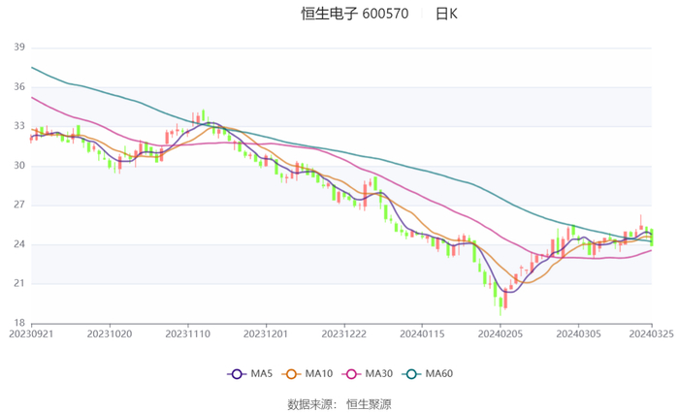Select the 20231110 date axis label
679x413 pixels.
[187, 334]
